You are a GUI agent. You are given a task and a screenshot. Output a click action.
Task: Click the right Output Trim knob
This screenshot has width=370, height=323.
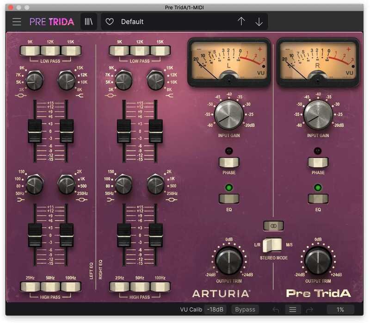tap(318, 261)
